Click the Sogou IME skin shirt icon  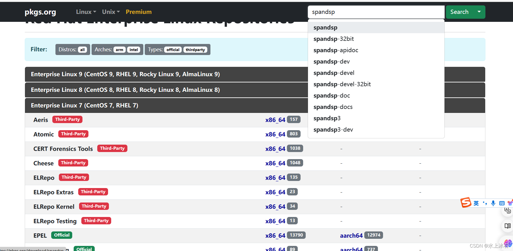click(x=510, y=203)
